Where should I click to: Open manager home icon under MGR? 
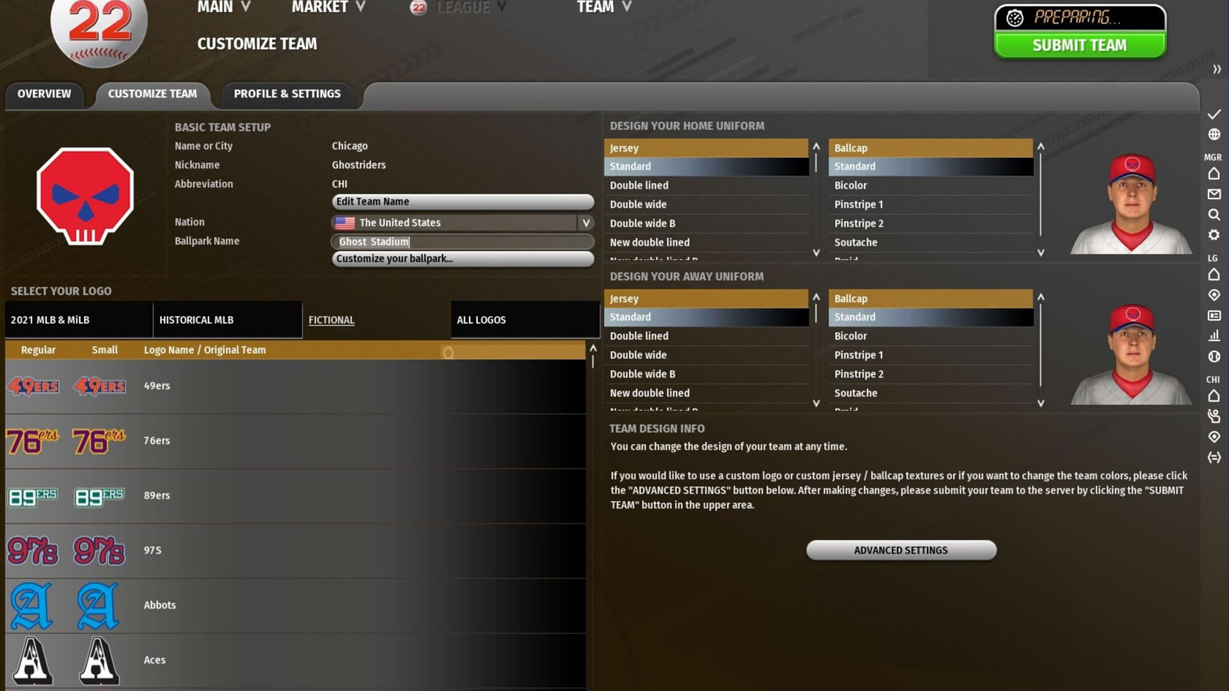click(x=1214, y=173)
